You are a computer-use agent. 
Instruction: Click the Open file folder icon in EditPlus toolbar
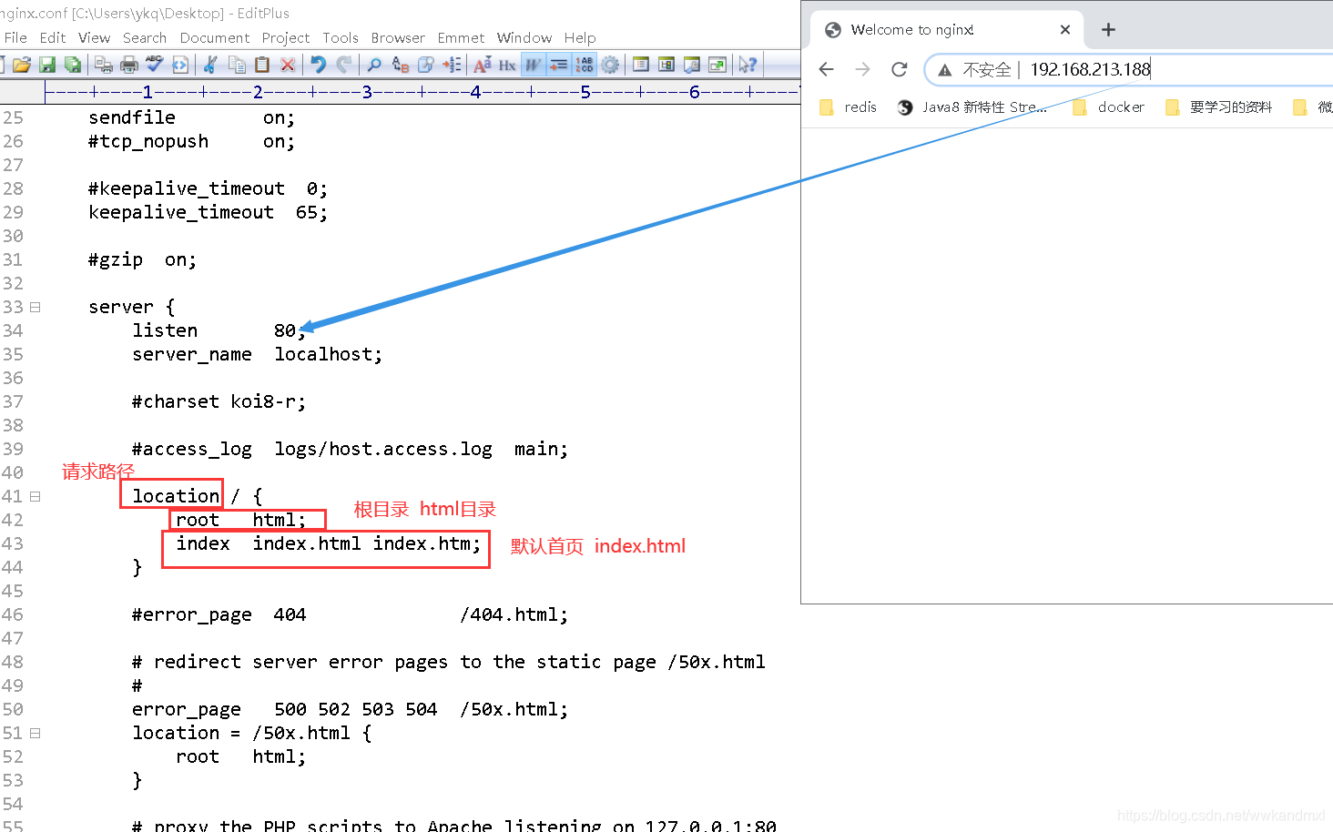point(22,65)
